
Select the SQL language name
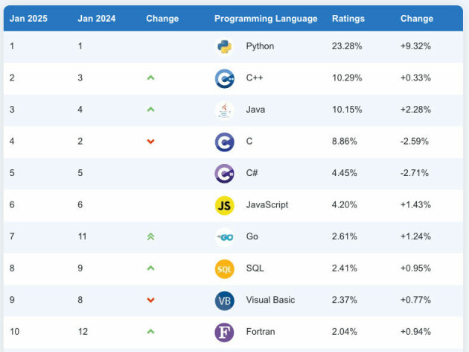(255, 268)
